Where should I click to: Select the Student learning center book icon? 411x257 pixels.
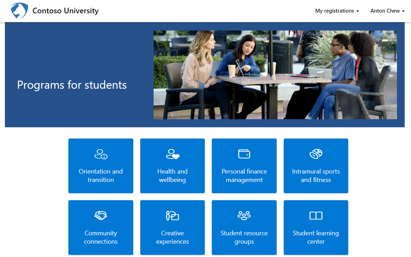316,215
